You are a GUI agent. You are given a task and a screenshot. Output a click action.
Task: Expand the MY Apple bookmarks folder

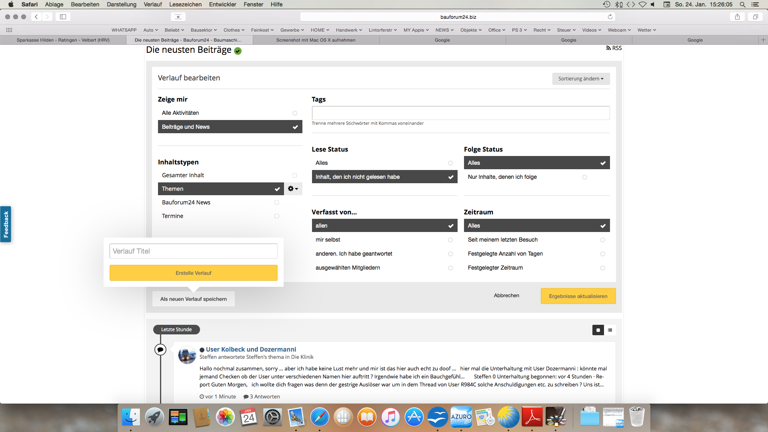pyautogui.click(x=416, y=30)
